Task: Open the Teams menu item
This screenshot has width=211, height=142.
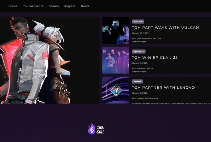Action: tap(54, 6)
